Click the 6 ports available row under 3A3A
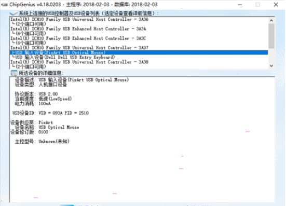Image resolution: width=286 pixels, height=206 pixels. pos(29,34)
